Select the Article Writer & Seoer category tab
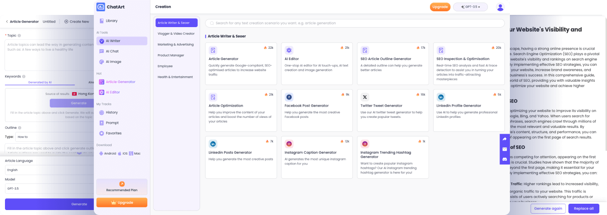 [176, 23]
